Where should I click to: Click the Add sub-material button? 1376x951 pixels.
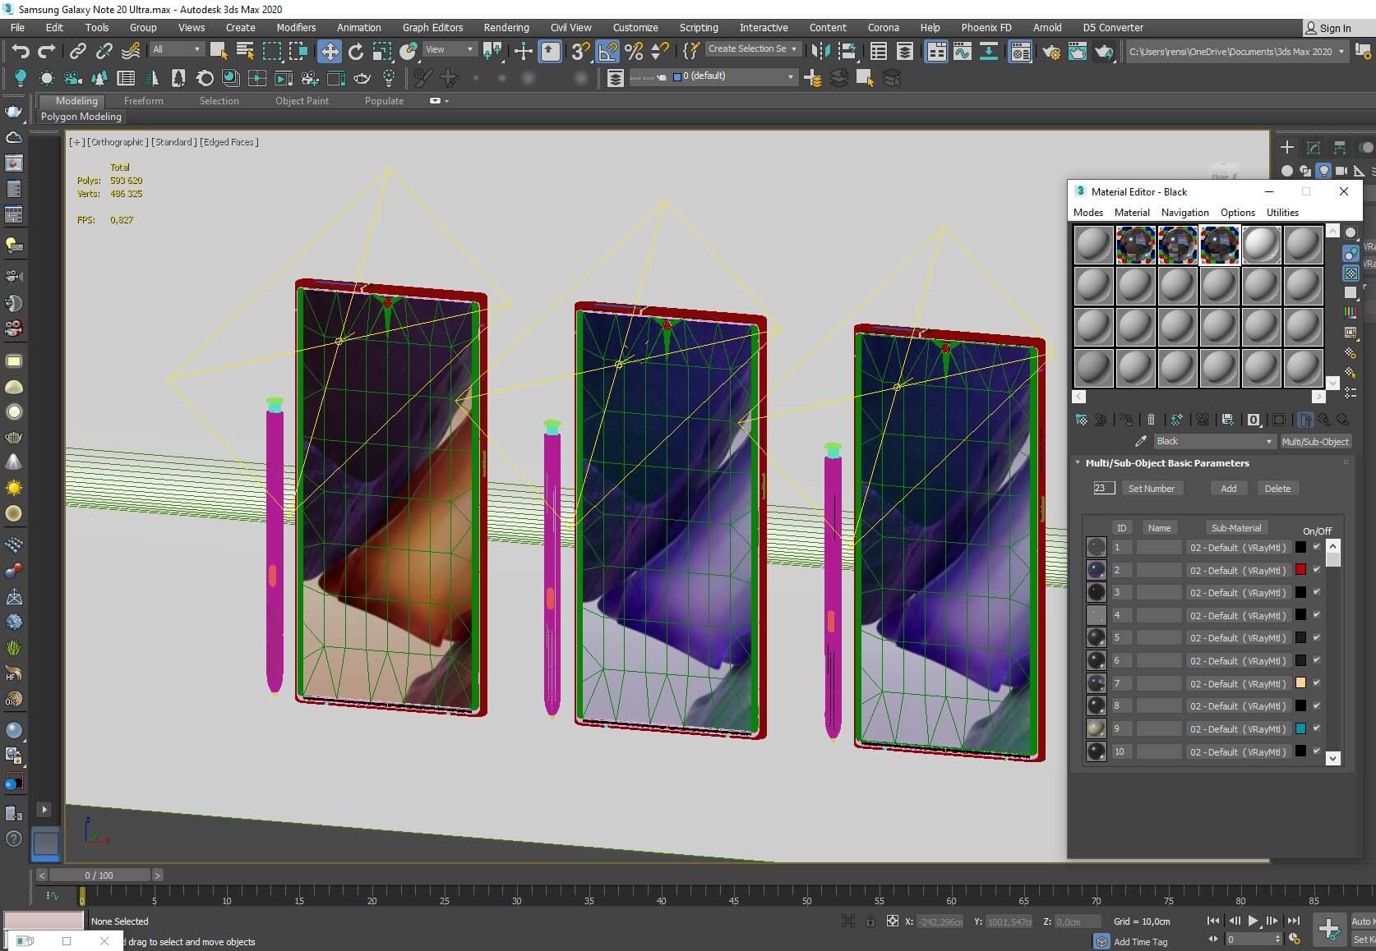(x=1229, y=488)
